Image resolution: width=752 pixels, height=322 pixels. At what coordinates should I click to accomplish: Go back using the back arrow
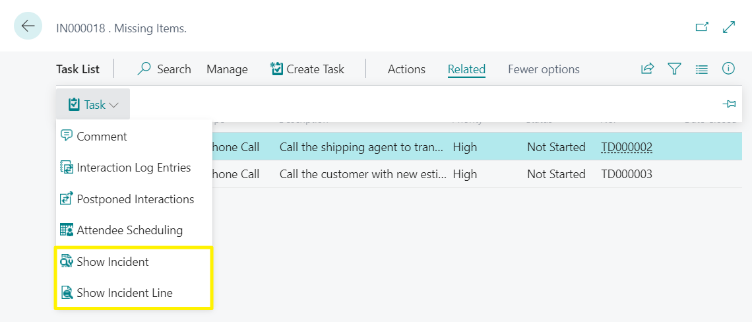tap(28, 26)
